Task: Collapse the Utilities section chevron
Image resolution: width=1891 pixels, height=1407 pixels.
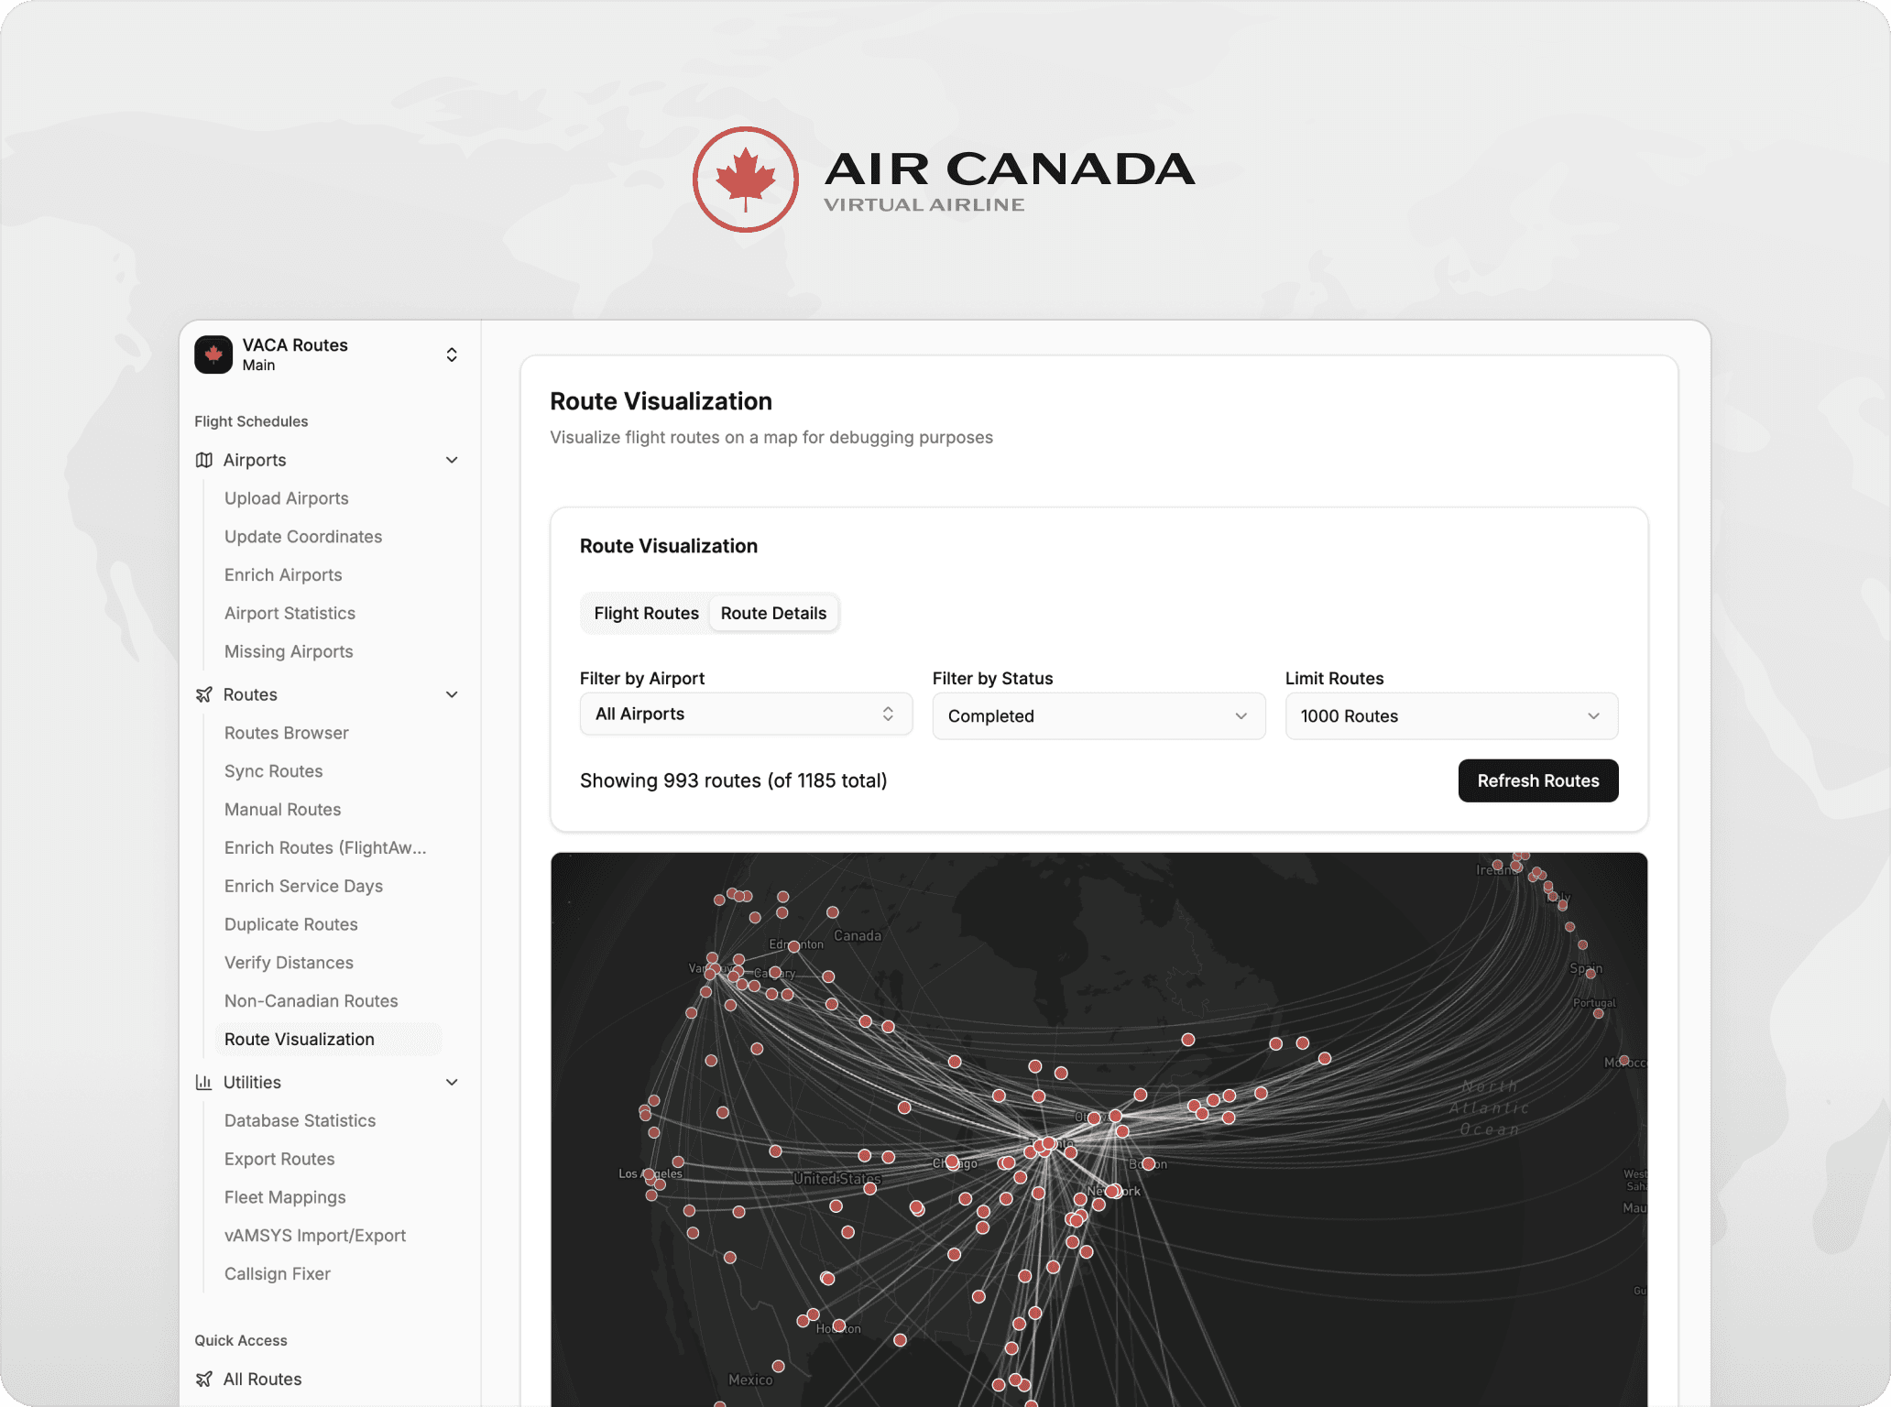Action: click(452, 1083)
